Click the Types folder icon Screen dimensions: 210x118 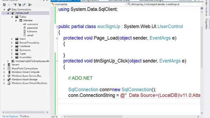tap(17, 54)
